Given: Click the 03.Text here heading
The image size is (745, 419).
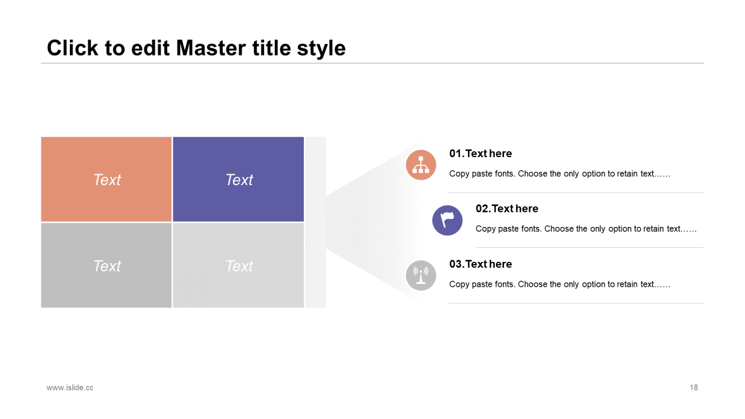Looking at the screenshot, I should (481, 264).
